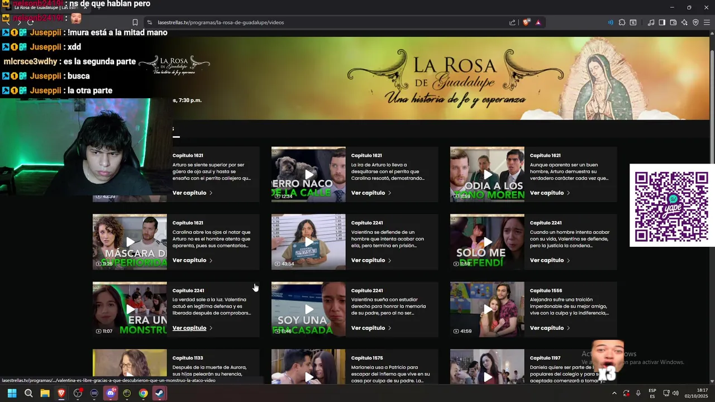Click Ver capítulo under 'Alejandra sufre una traición'
The height and width of the screenshot is (402, 715).
tap(547, 328)
